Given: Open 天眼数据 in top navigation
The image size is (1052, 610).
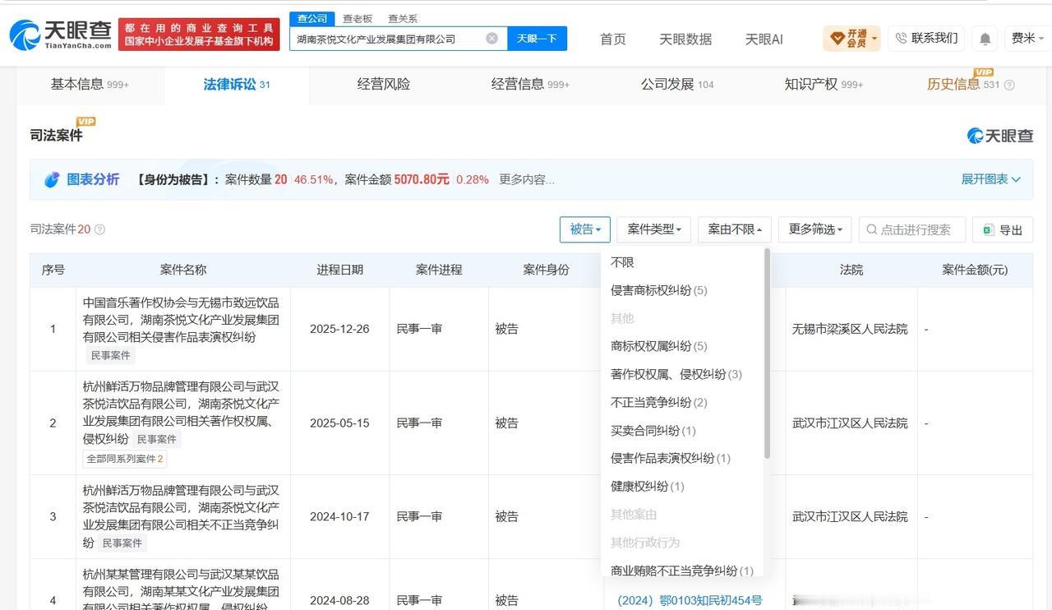Looking at the screenshot, I should pos(685,39).
